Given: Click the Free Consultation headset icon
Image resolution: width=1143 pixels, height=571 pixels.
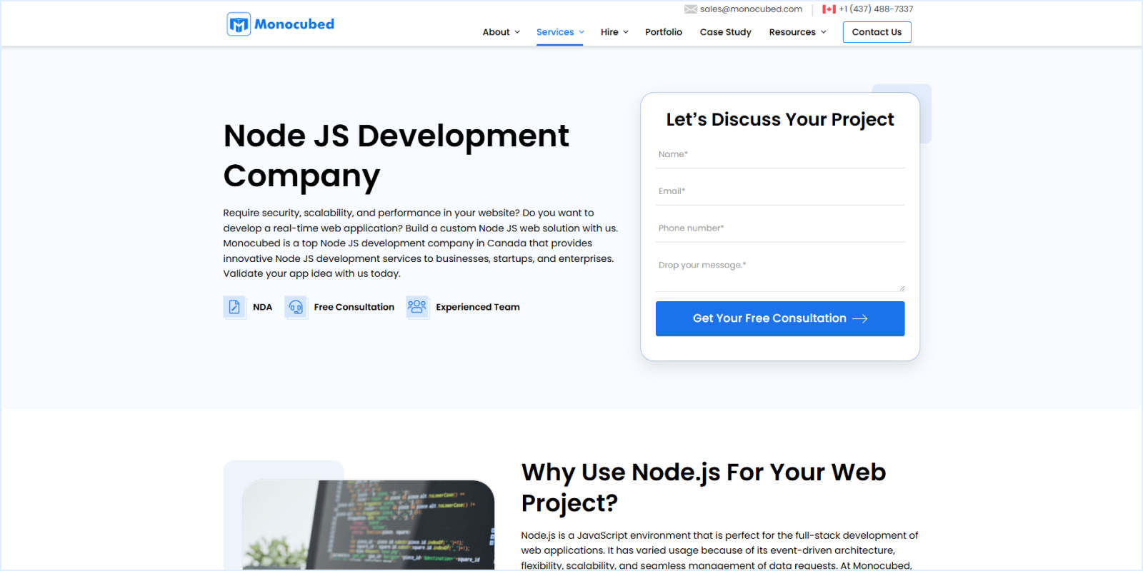Looking at the screenshot, I should (296, 307).
